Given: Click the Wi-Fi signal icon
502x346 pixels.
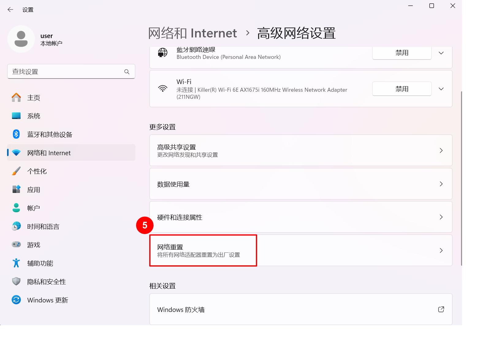Looking at the screenshot, I should [163, 89].
